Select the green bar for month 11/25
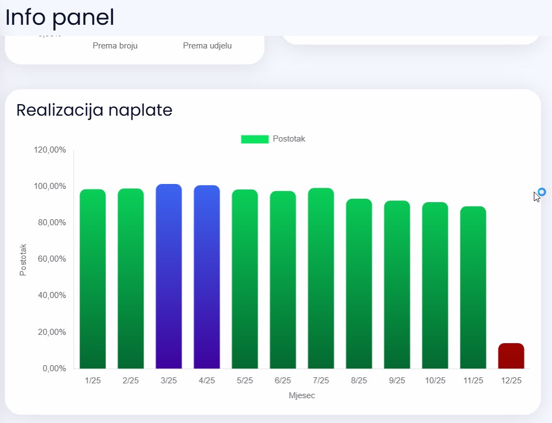552x423 pixels. (x=473, y=288)
